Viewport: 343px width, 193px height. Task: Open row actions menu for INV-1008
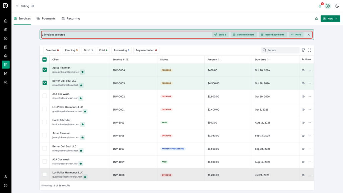point(310,175)
